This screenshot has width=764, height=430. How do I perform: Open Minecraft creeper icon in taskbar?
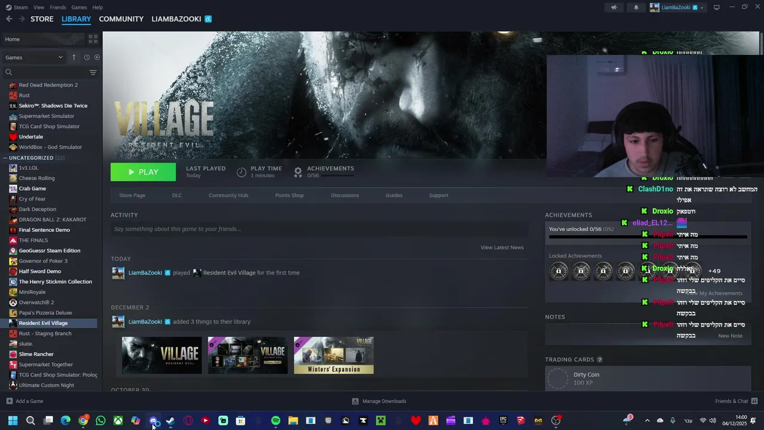pos(380,420)
